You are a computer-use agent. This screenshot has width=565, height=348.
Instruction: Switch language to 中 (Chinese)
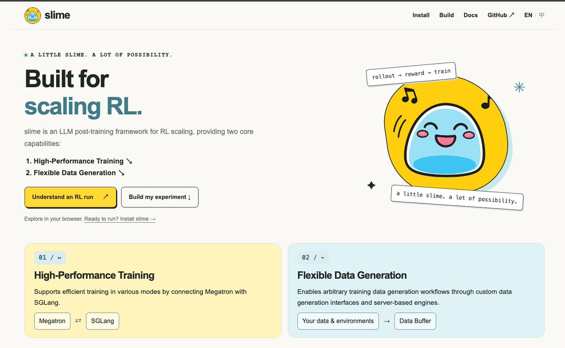point(541,15)
